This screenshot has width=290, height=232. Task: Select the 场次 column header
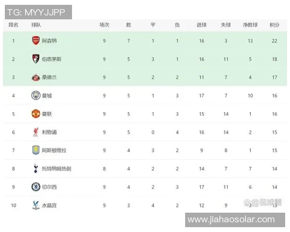coord(104,25)
